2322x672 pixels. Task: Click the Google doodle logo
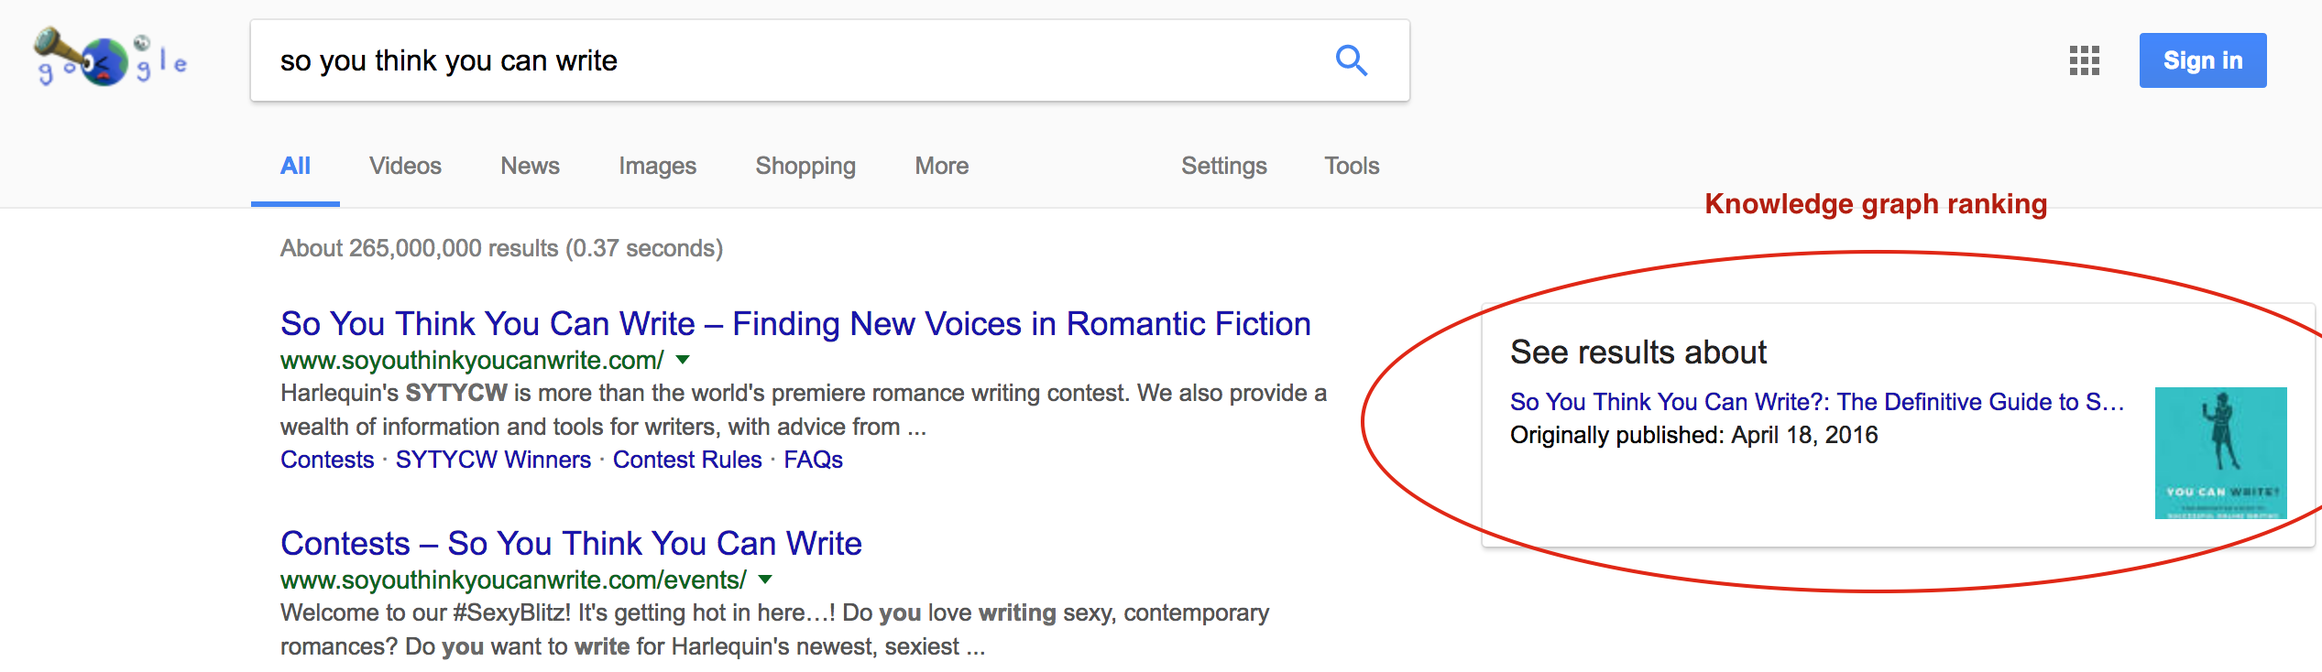pyautogui.click(x=110, y=58)
